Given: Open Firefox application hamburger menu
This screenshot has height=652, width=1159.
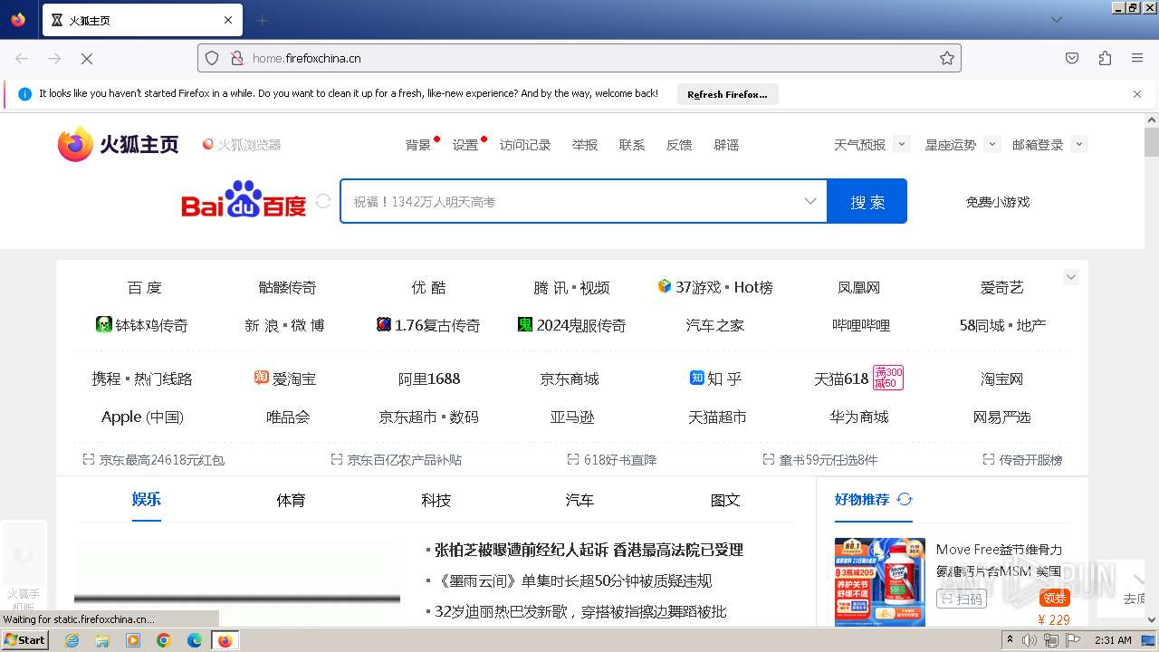Looking at the screenshot, I should (1137, 58).
